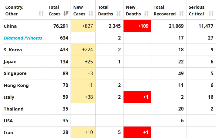The image size is (221, 138).
Task: Click Iran's +10 new cases cell
Action: (x=83, y=133)
